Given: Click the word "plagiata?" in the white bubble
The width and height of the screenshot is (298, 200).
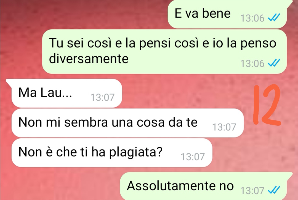Looking at the screenshot, I should coord(136,152).
